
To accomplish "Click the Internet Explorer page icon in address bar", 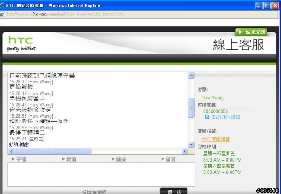I will 3,14.
